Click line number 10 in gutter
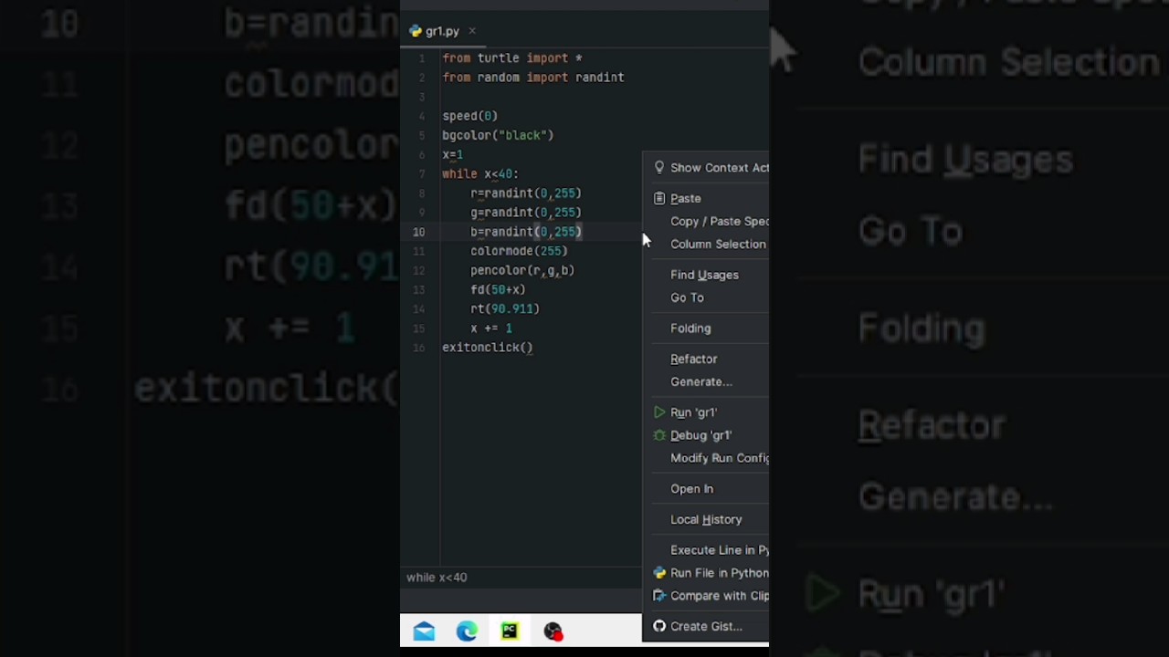This screenshot has width=1169, height=657. coord(419,232)
